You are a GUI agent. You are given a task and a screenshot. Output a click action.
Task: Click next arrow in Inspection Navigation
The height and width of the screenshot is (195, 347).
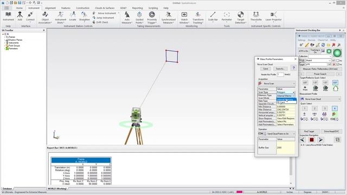click(x=320, y=140)
